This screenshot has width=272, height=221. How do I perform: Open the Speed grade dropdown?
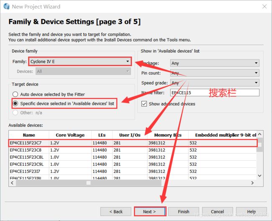(x=215, y=83)
